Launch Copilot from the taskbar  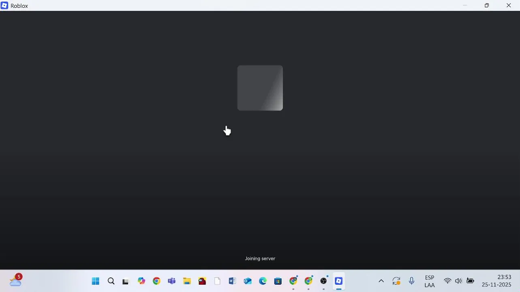pos(141,281)
